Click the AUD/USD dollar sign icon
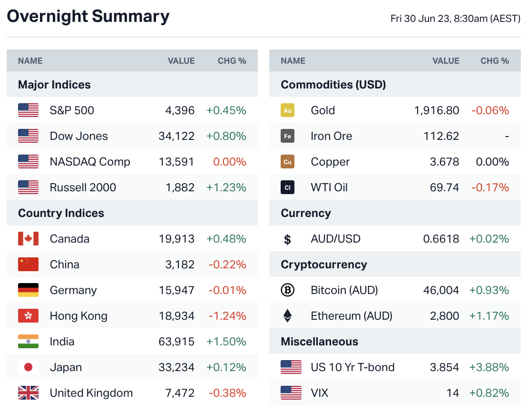 tap(287, 239)
